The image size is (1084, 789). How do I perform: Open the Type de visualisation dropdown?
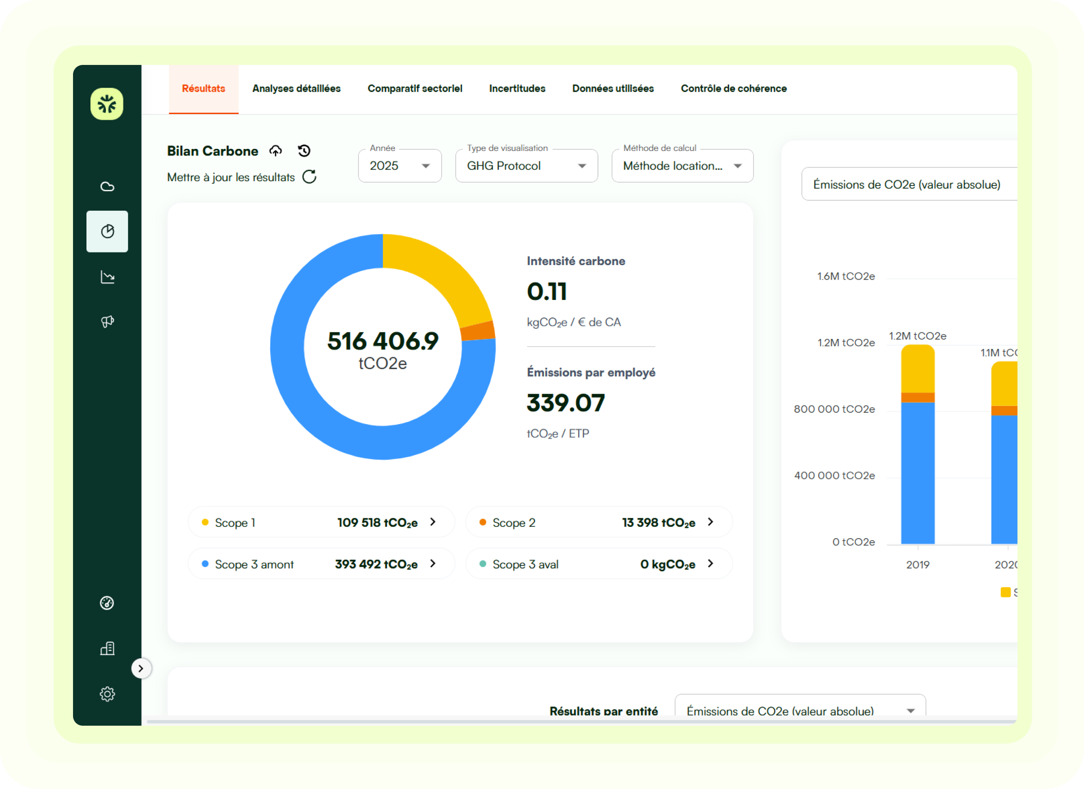point(526,166)
